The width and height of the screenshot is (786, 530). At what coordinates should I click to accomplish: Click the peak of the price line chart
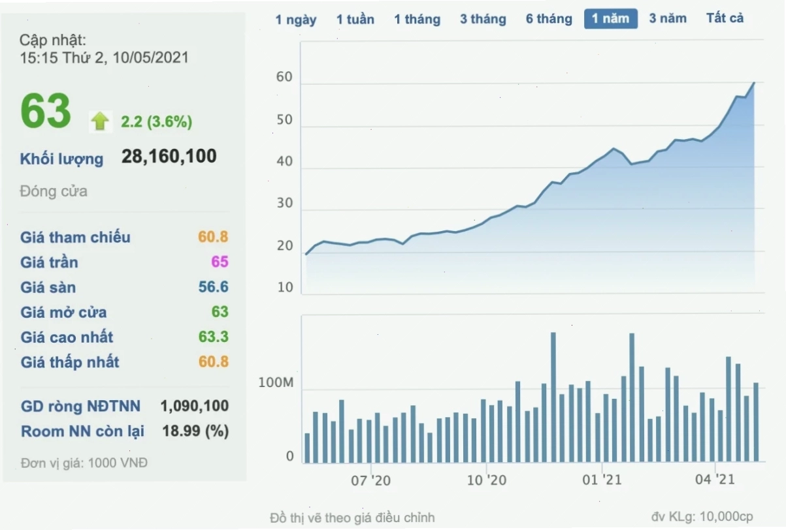(754, 83)
